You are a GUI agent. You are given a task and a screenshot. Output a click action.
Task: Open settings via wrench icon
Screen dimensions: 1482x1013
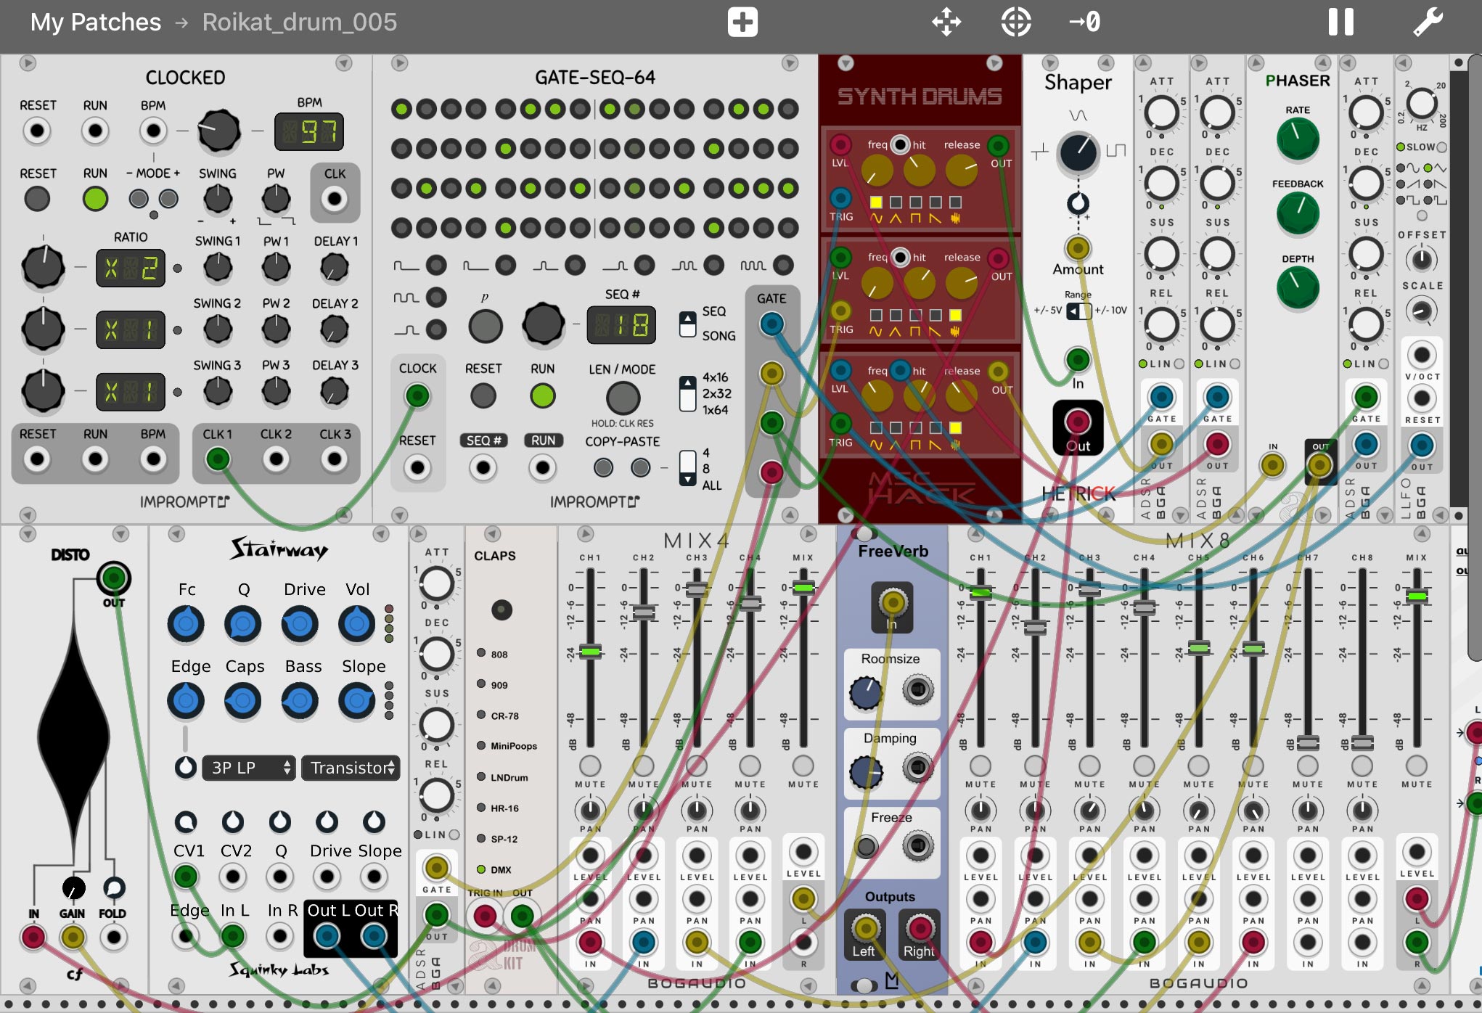[1428, 22]
